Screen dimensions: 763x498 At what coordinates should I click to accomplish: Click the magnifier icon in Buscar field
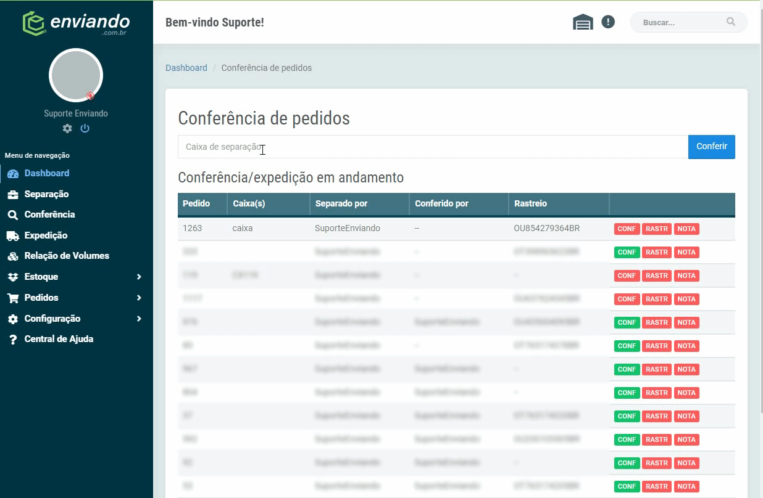tap(731, 22)
